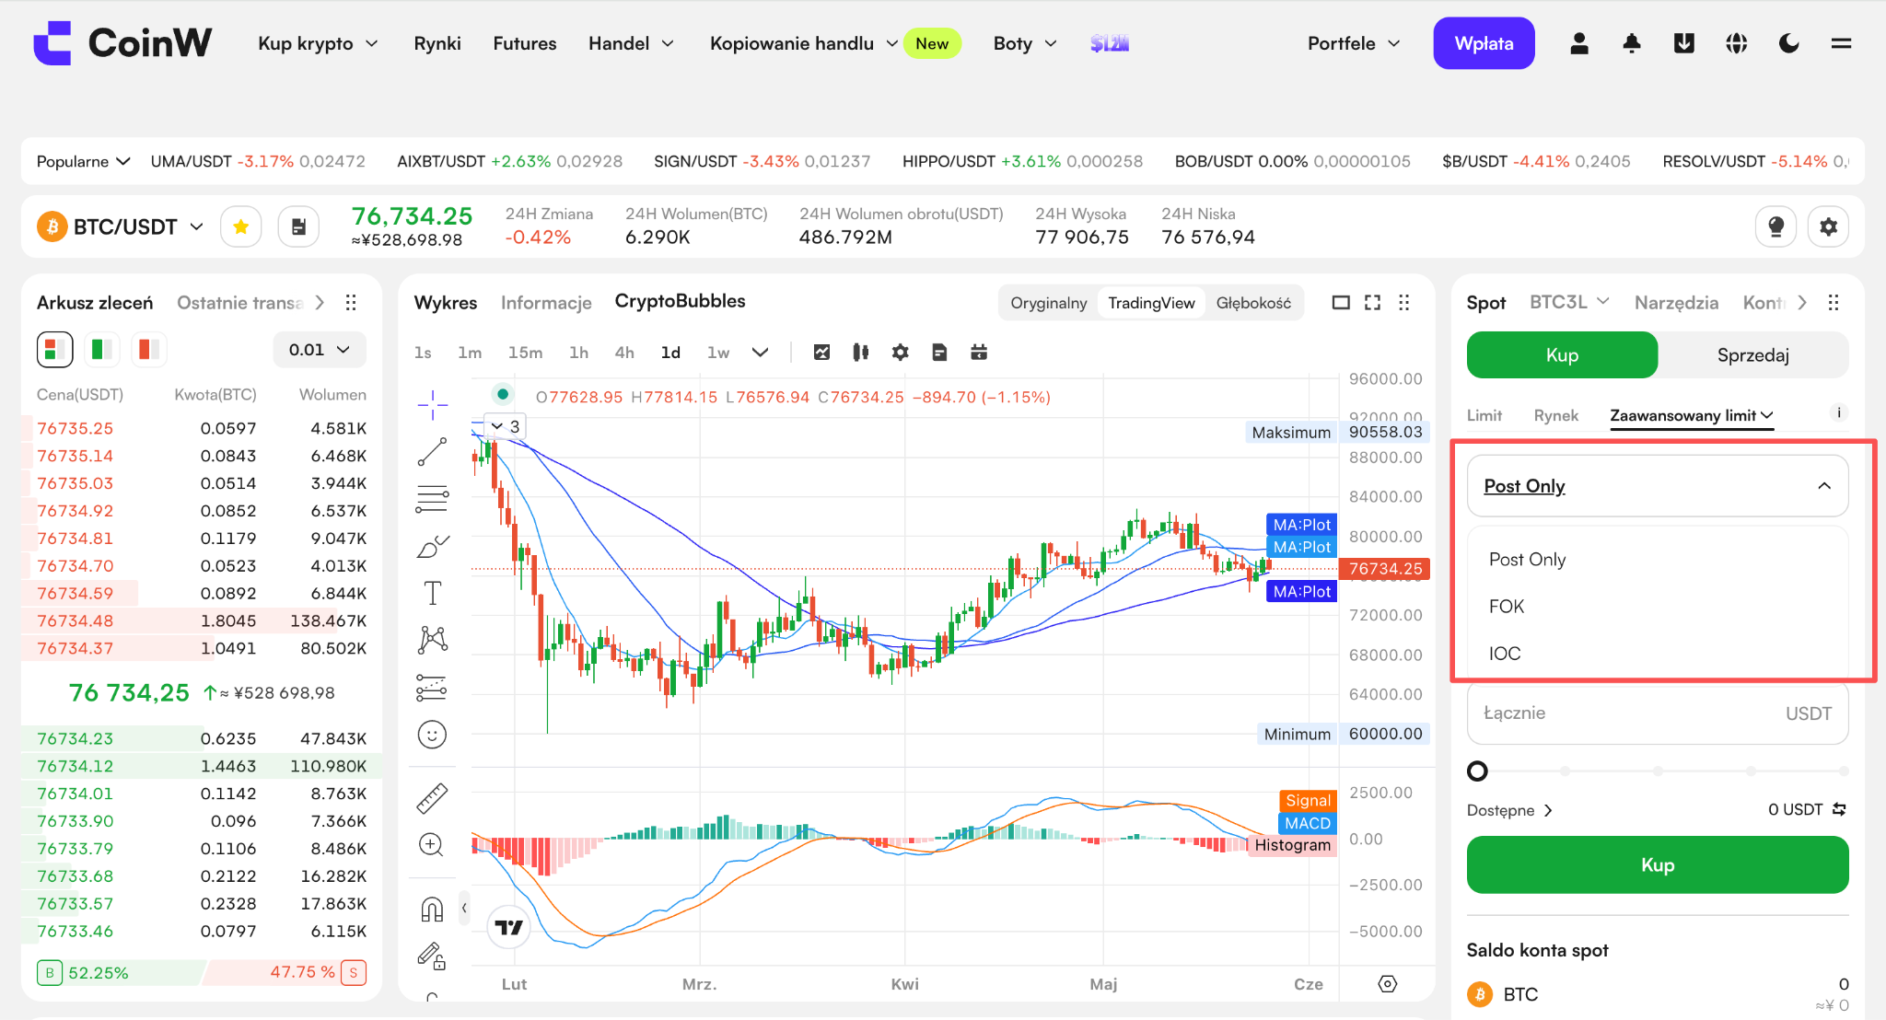Select the text annotation tool
Screen dimensions: 1886x1020
[432, 593]
